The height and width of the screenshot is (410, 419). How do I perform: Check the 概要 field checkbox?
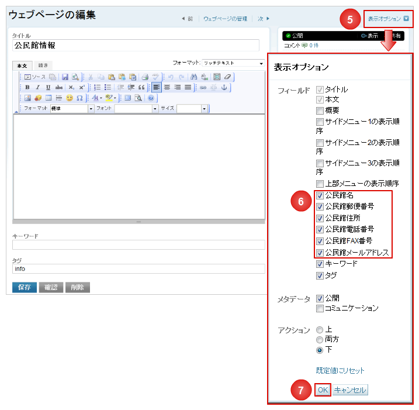click(320, 111)
